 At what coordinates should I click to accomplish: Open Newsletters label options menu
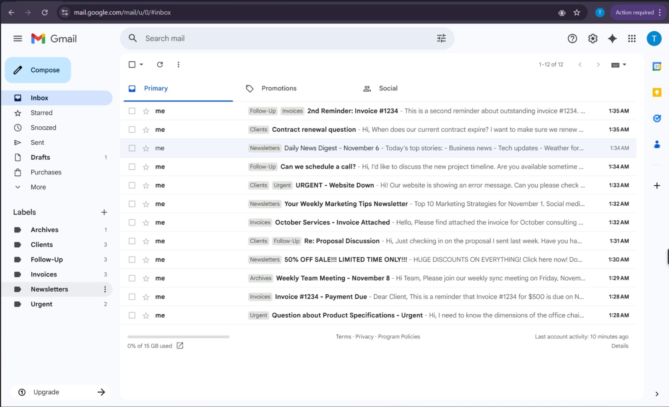(x=105, y=289)
